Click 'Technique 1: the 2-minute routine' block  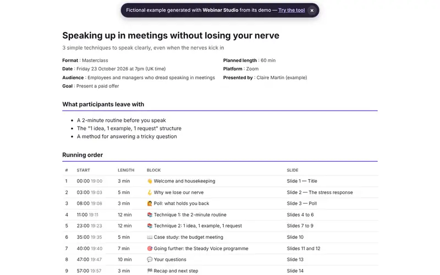point(190,215)
